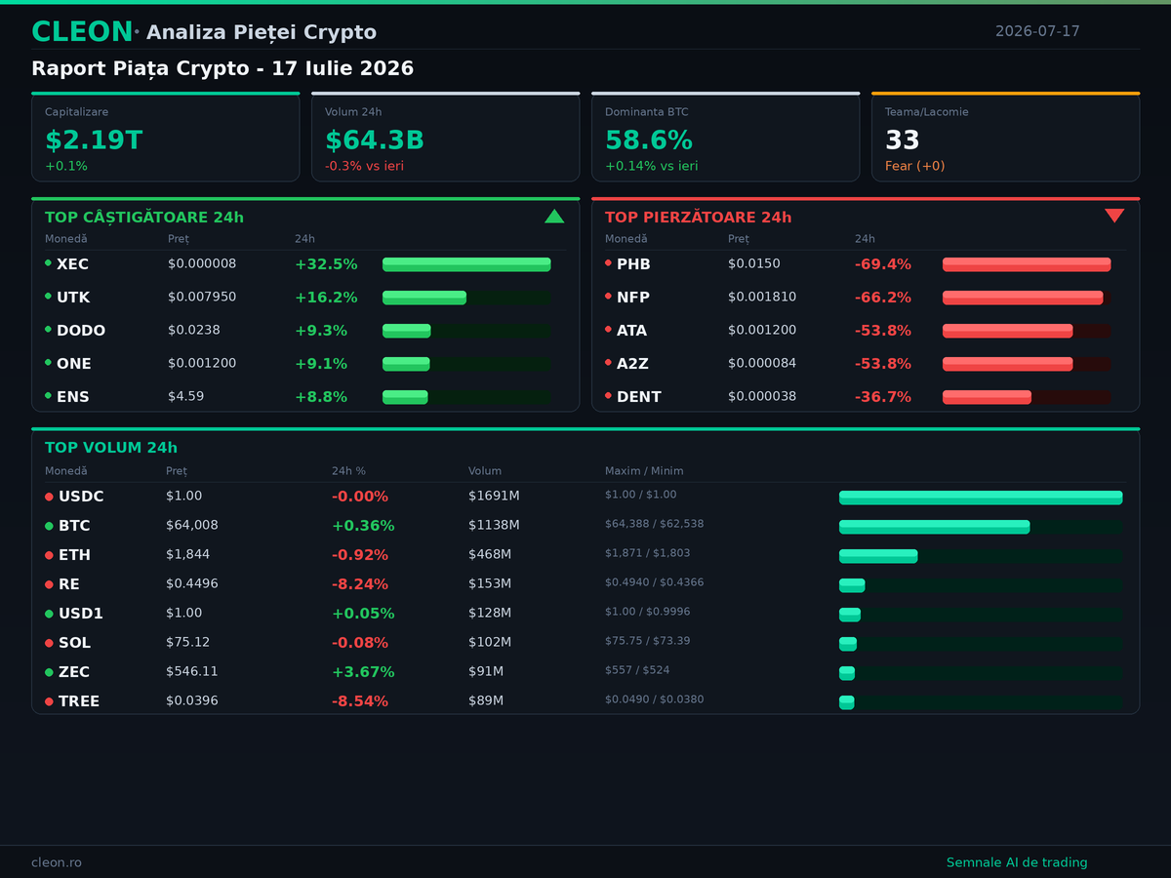Click the DODO price $0.0238
The image size is (1171, 878).
click(194, 330)
